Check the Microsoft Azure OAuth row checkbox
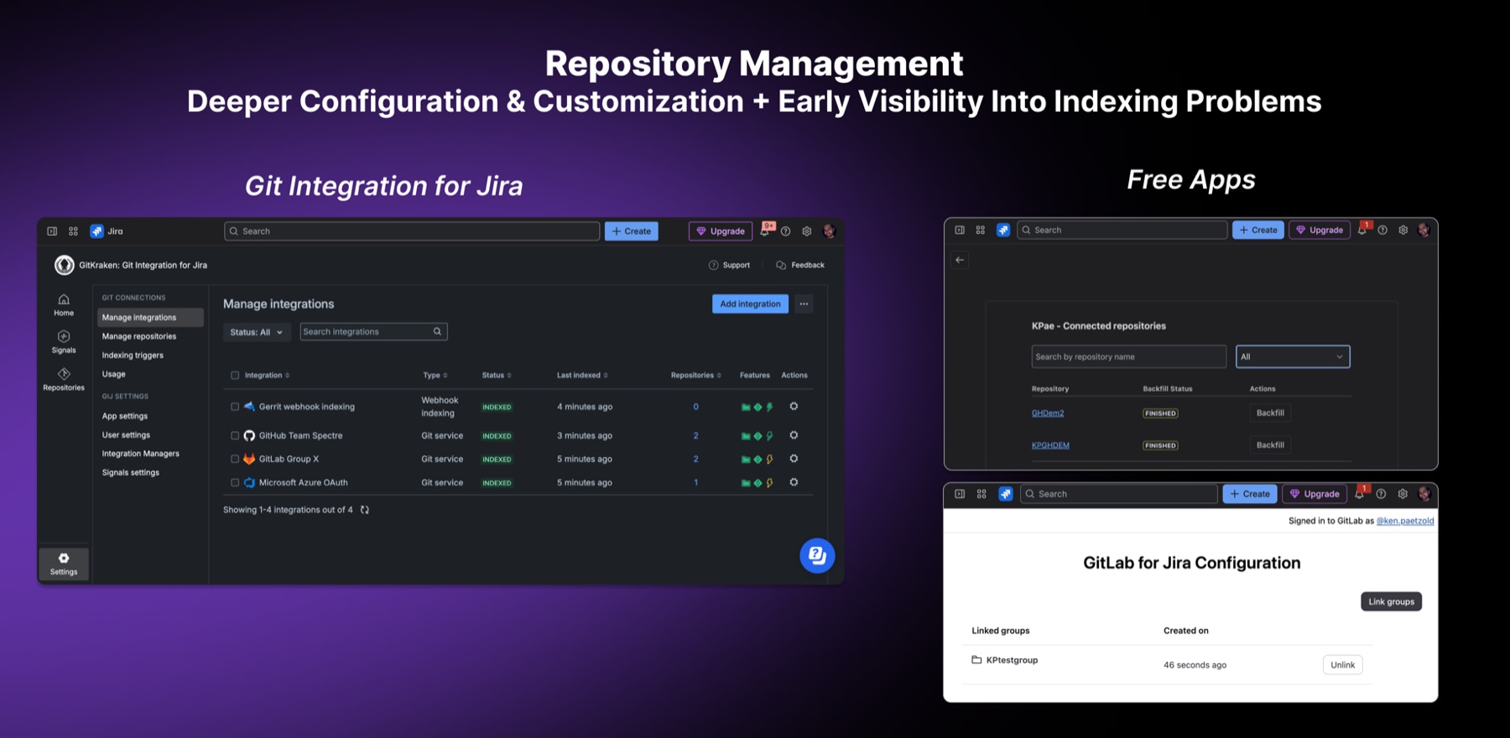Image resolution: width=1510 pixels, height=738 pixels. click(235, 483)
